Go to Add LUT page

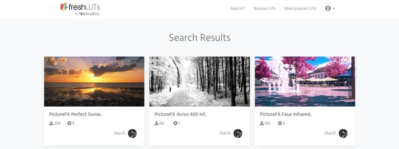pyautogui.click(x=237, y=9)
